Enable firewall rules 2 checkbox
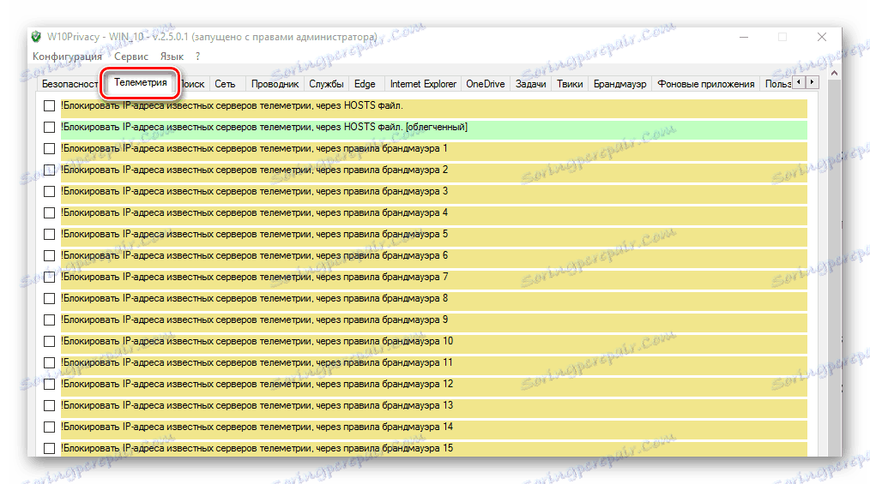This screenshot has height=484, width=870. click(50, 170)
